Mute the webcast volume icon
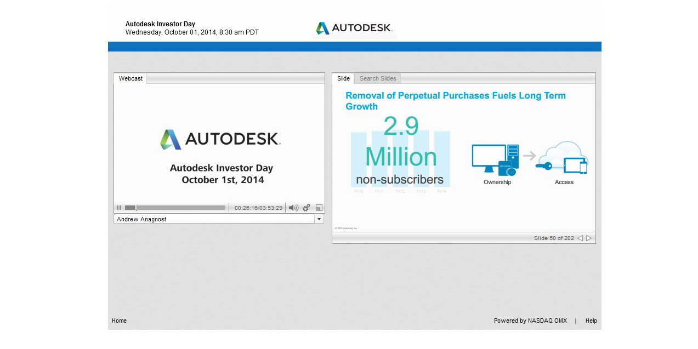Viewport: 698px width, 349px height. coord(293,208)
